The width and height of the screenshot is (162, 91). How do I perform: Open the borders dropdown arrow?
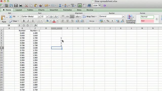pyautogui.click(x=42, y=21)
